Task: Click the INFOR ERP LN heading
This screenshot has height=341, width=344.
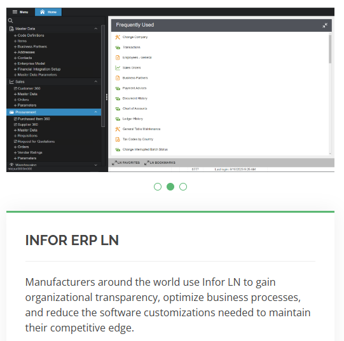Action: [x=72, y=241]
